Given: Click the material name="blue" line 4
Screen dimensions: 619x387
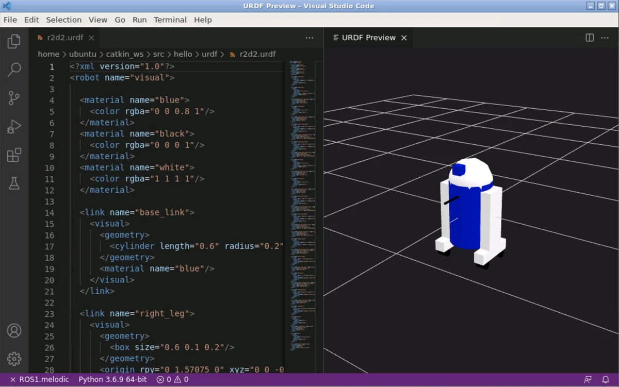Looking at the screenshot, I should (x=135, y=100).
